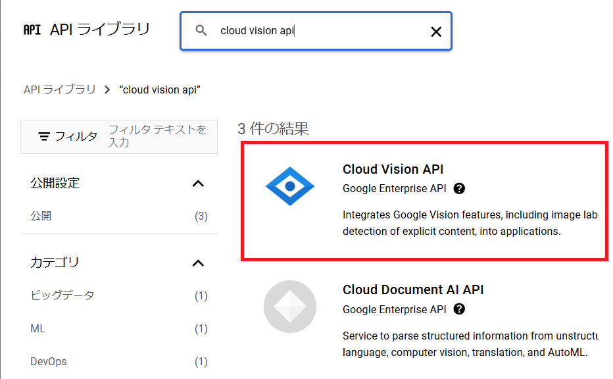Collapse the カテゴリ section chevron
This screenshot has width=613, height=379.
[198, 263]
